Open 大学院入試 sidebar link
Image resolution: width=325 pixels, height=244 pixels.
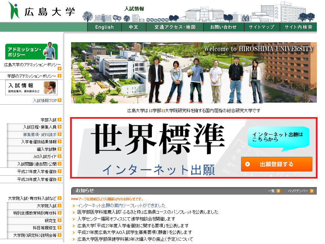click(x=47, y=206)
